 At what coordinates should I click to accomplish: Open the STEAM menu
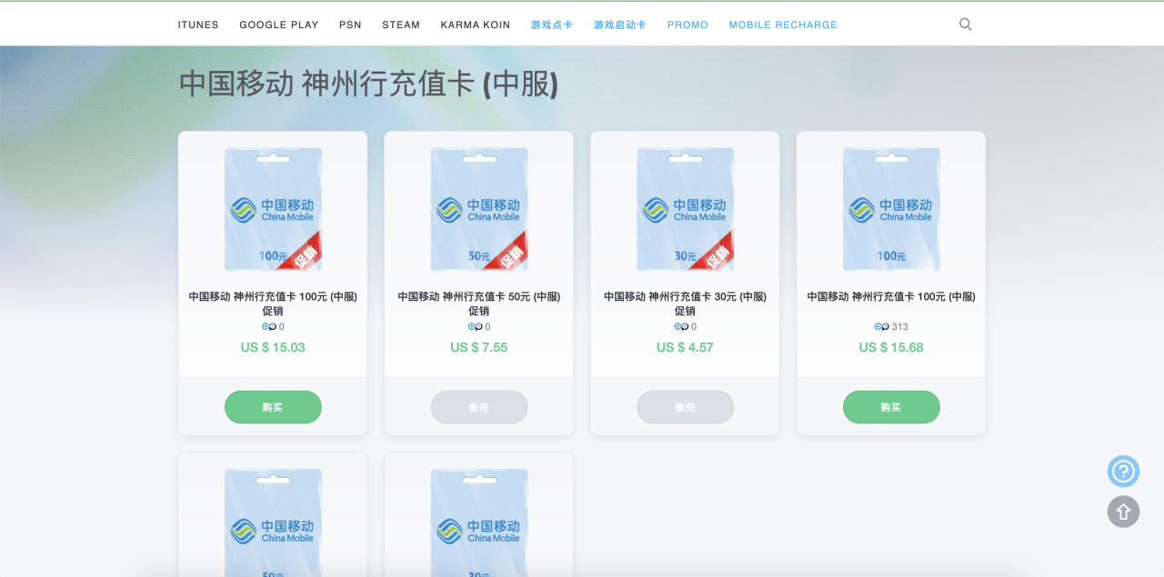click(x=401, y=25)
